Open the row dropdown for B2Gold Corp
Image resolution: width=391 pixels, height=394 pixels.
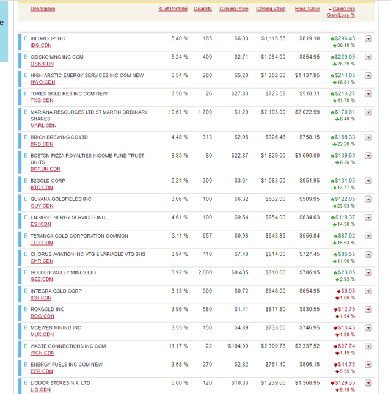(368, 181)
